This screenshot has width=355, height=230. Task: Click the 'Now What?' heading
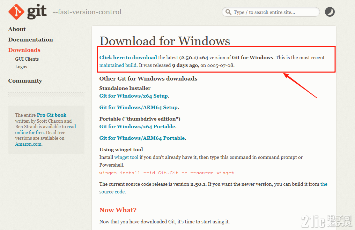tap(118, 210)
